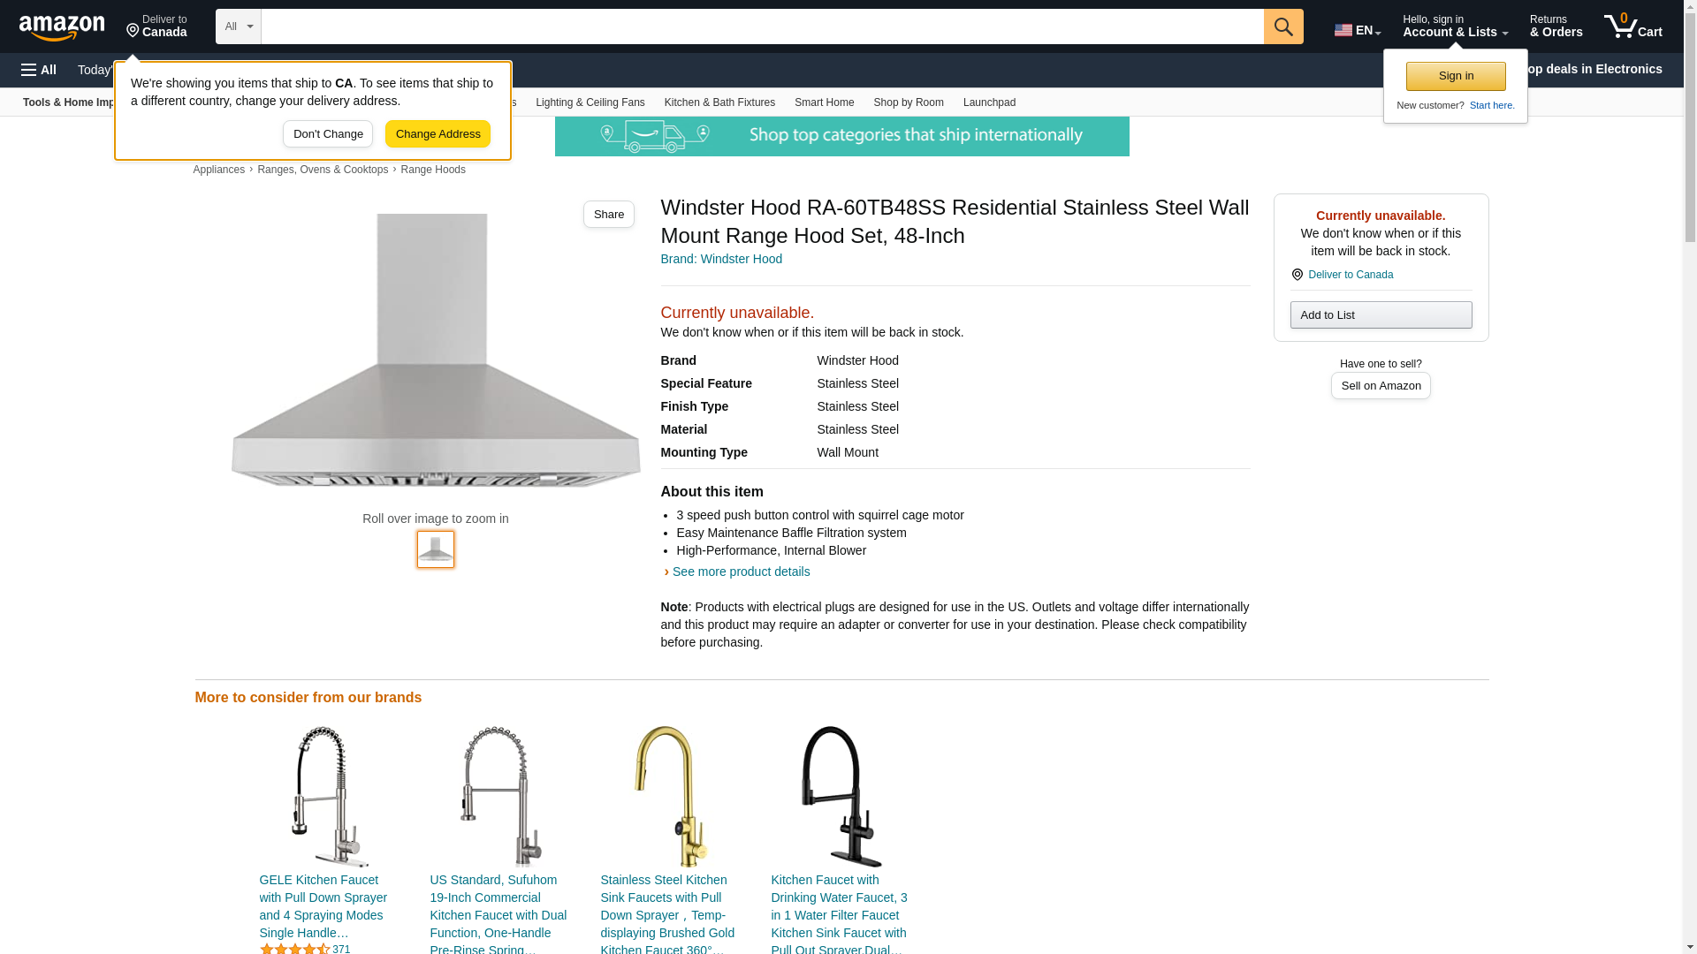The width and height of the screenshot is (1697, 954).
Task: Click the Add to List button
Action: point(1381,315)
